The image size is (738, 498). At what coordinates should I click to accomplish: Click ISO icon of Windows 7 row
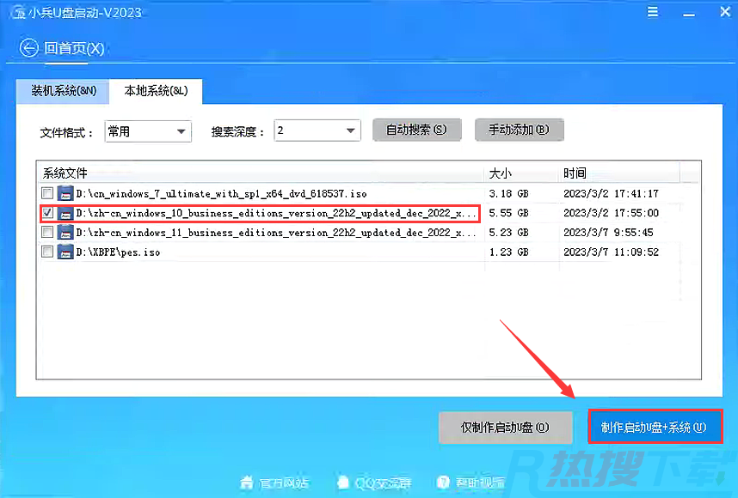tap(65, 193)
